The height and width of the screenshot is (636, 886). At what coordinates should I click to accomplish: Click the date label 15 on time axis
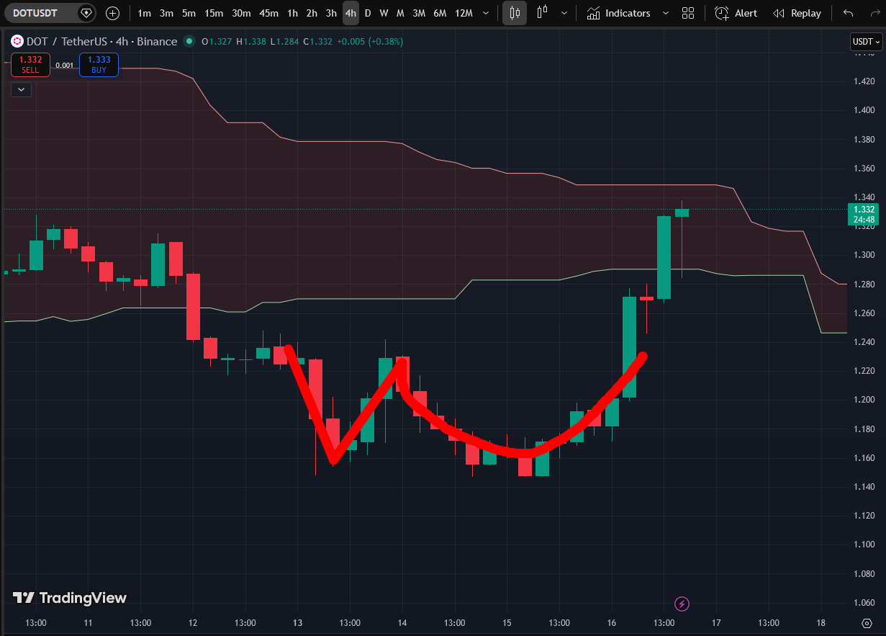507,623
